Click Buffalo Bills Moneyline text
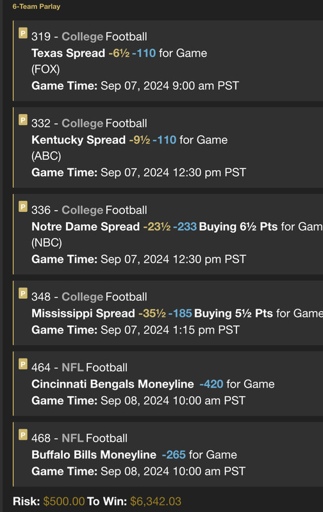 point(94,455)
